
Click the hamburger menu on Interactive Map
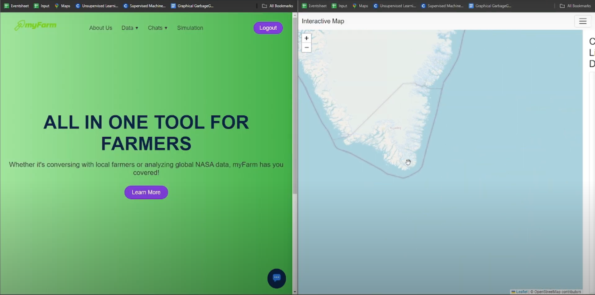point(582,21)
